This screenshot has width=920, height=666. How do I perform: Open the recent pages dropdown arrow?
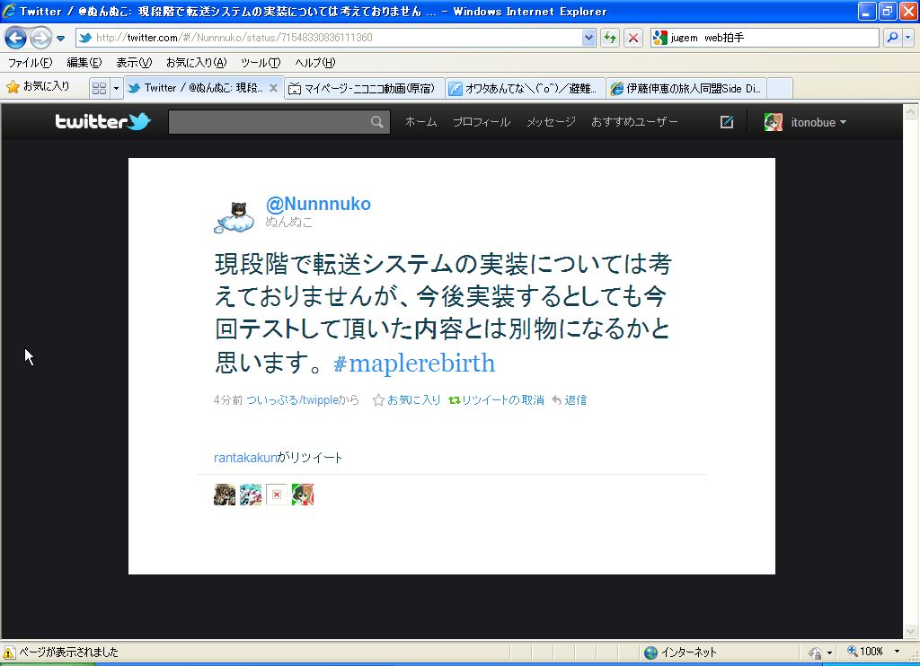click(60, 39)
